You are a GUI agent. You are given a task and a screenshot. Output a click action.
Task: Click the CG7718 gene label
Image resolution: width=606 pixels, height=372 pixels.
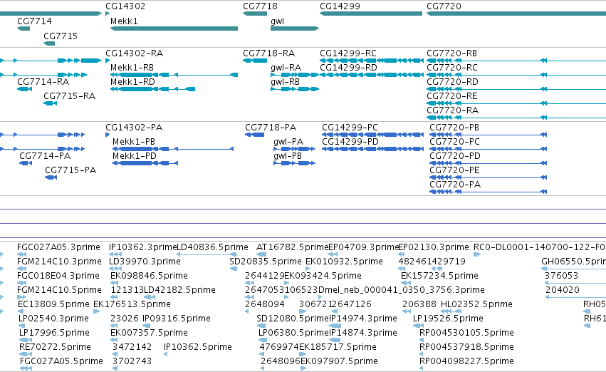[260, 6]
